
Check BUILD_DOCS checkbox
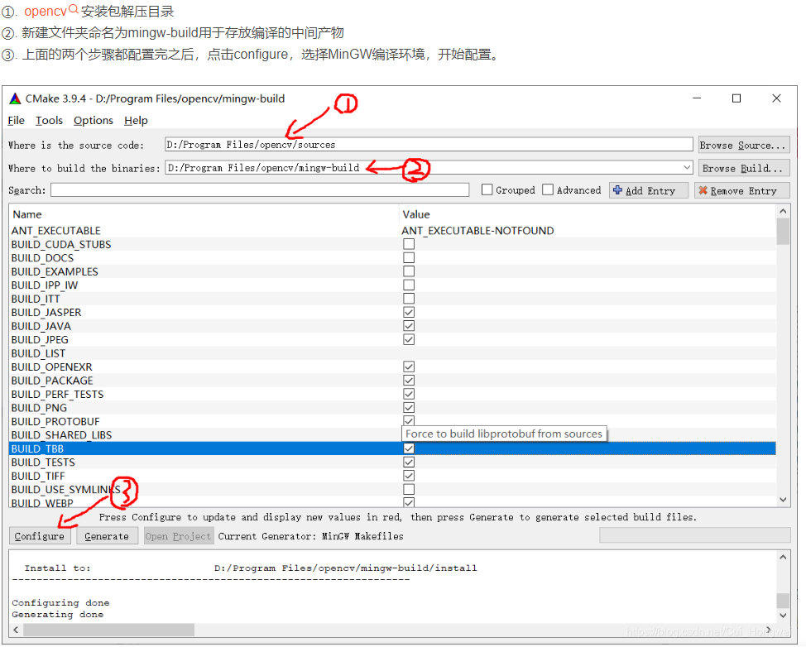point(409,257)
